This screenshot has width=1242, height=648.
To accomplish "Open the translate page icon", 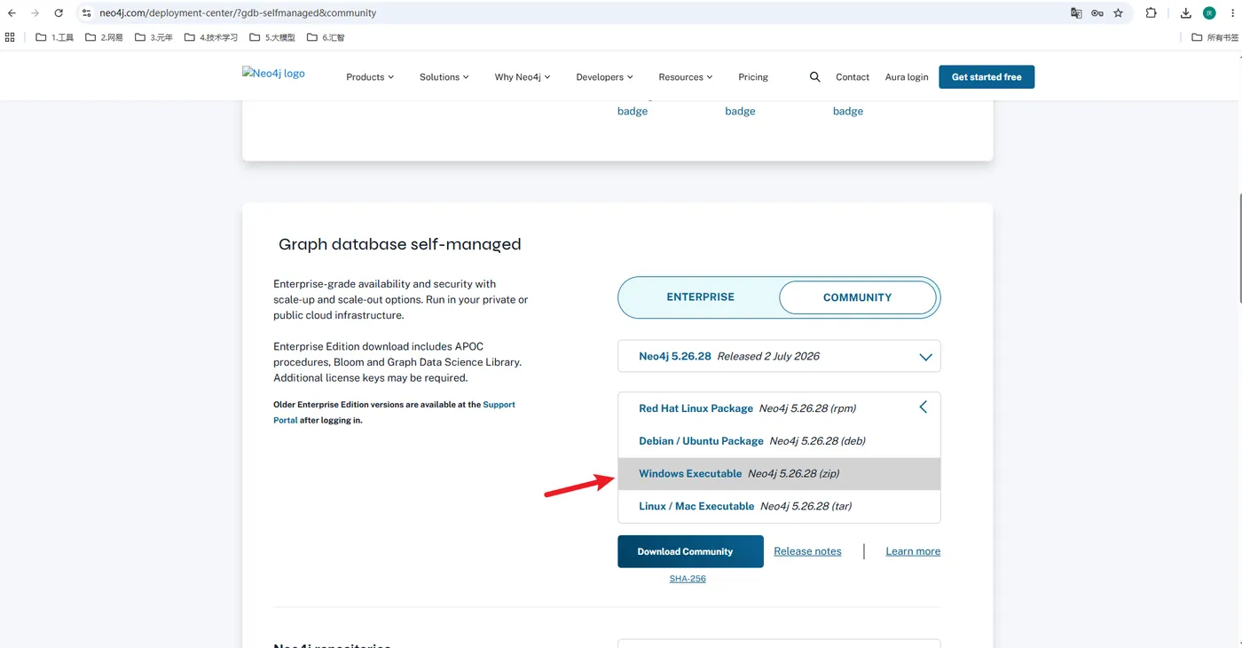I will pos(1076,13).
